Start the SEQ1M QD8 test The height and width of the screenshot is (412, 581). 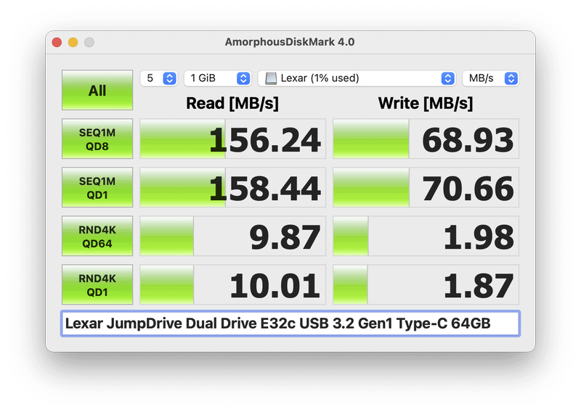tap(97, 139)
